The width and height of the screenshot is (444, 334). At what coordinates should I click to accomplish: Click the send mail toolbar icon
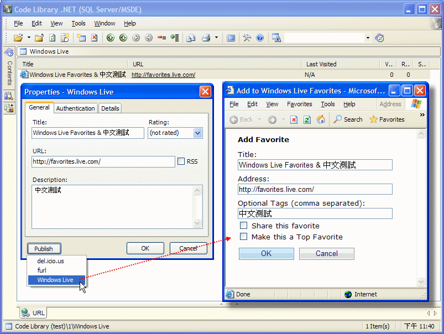coord(191,38)
